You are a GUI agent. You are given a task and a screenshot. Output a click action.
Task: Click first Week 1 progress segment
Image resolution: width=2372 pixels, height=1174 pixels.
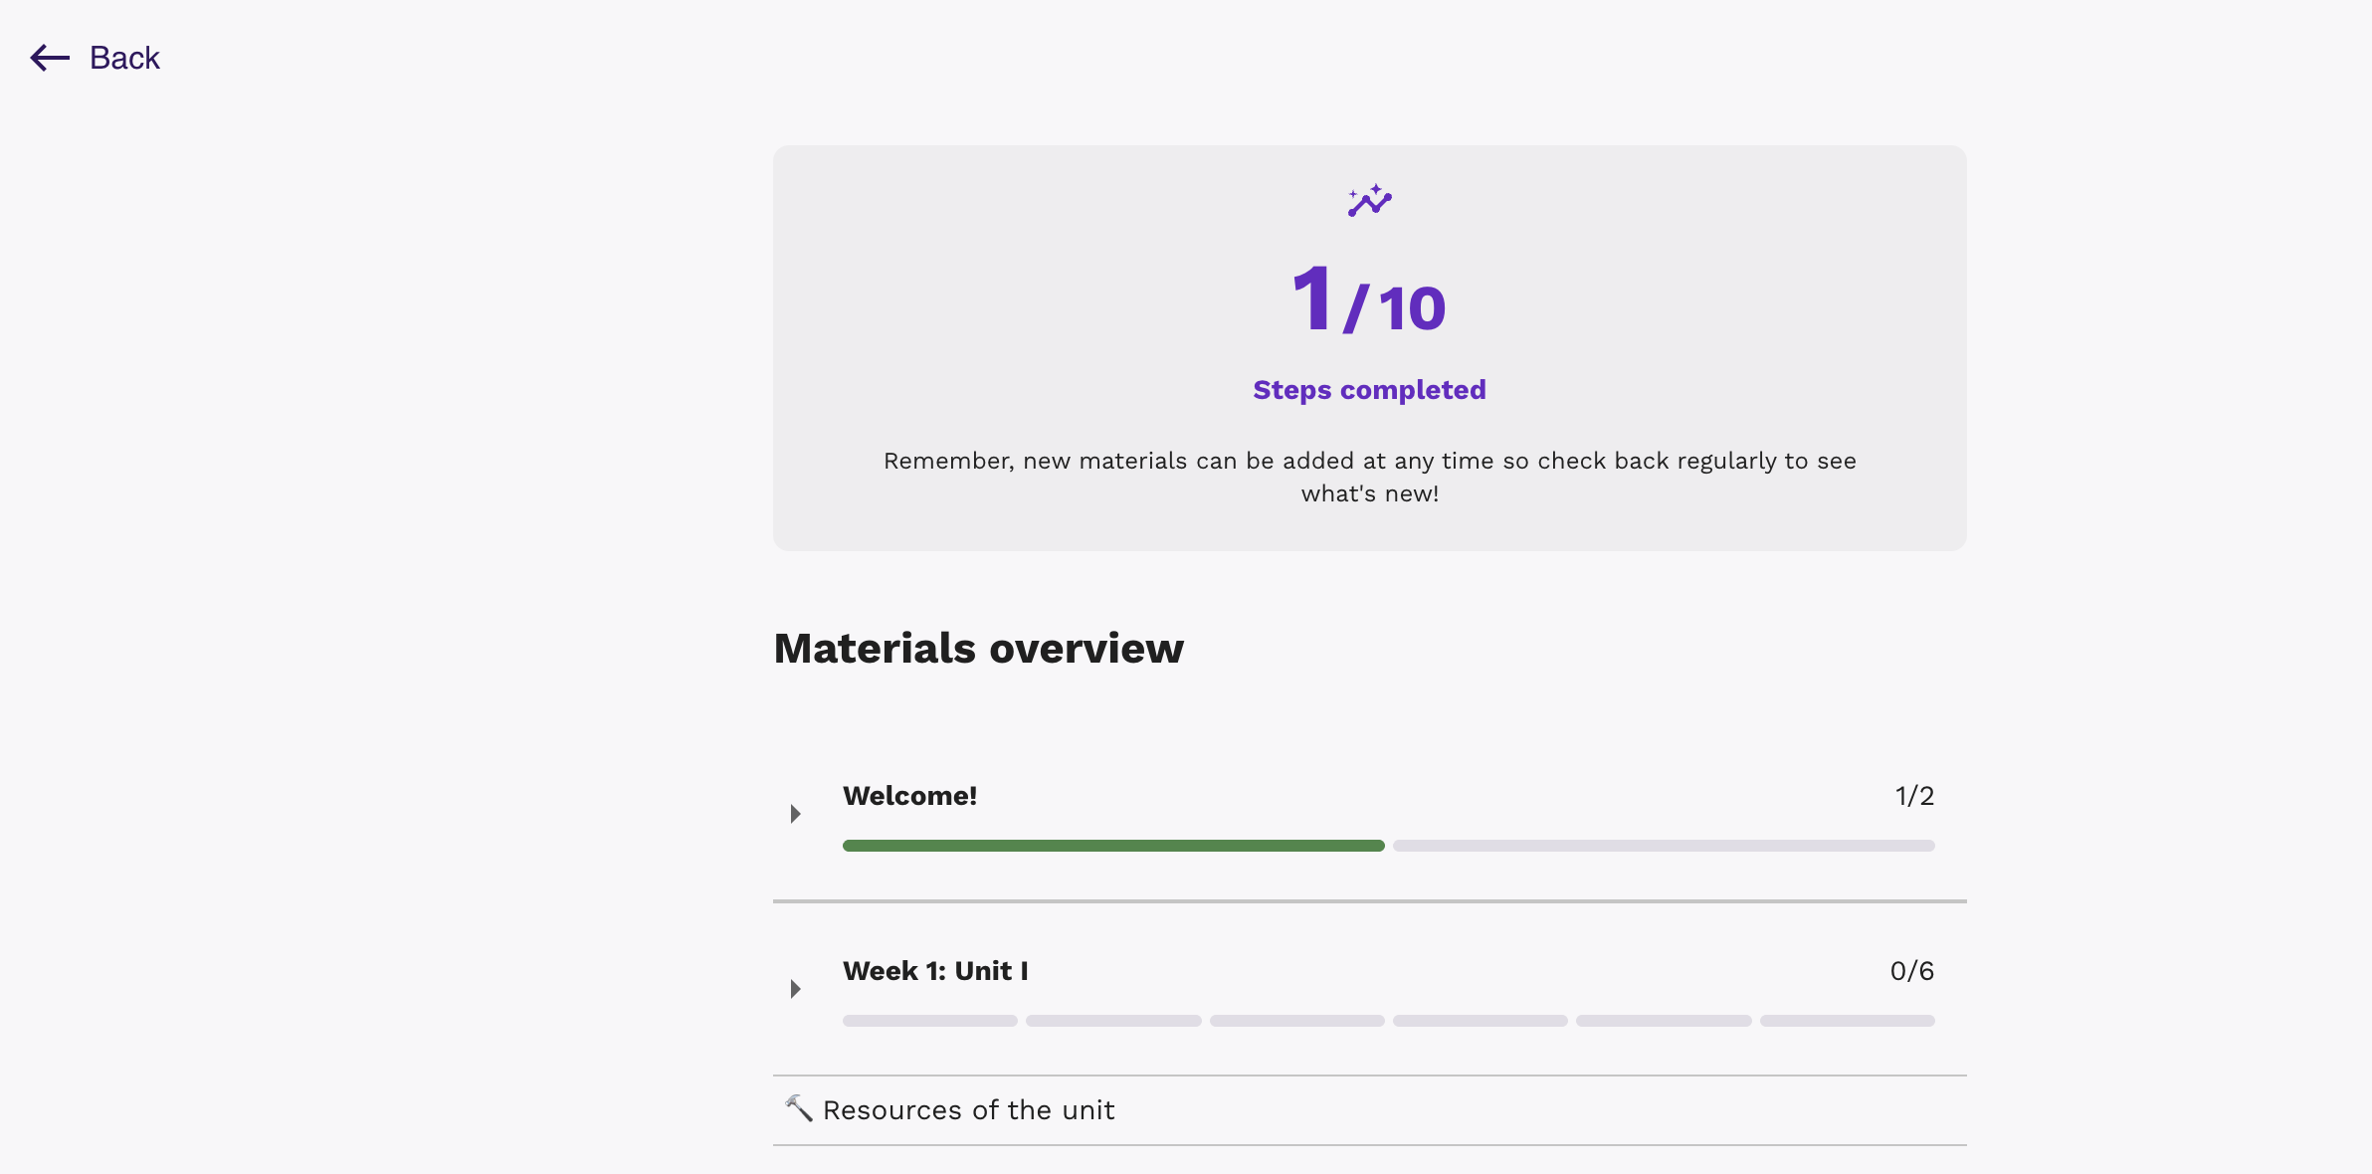point(930,1021)
